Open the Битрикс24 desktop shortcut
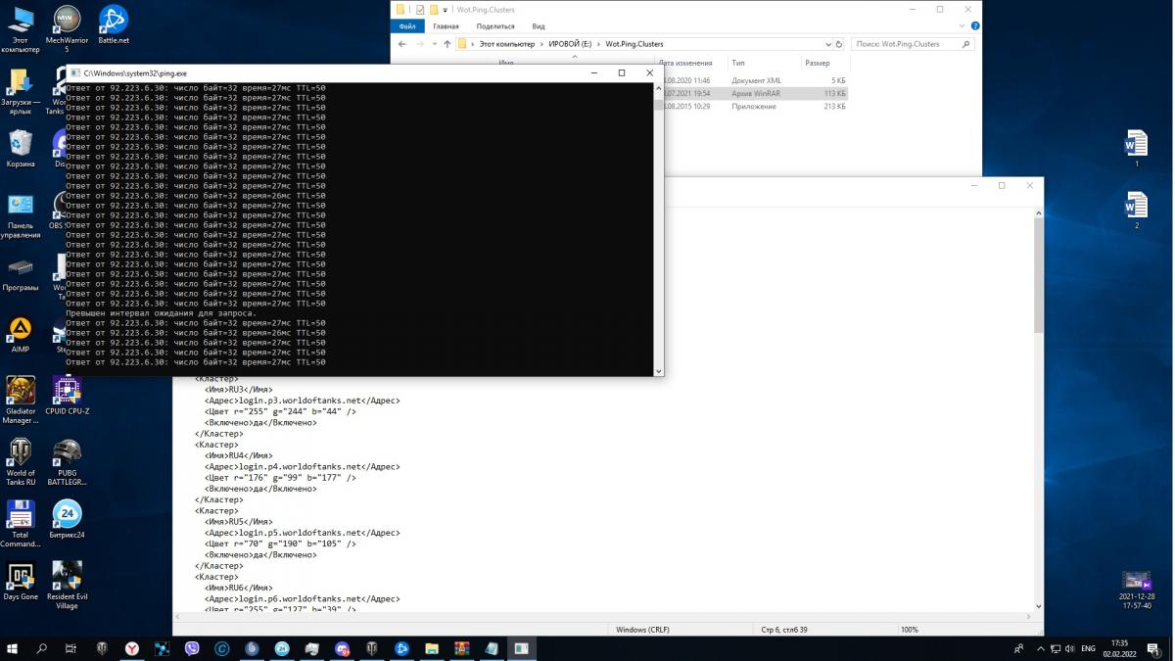The image size is (1175, 661). pos(67,519)
